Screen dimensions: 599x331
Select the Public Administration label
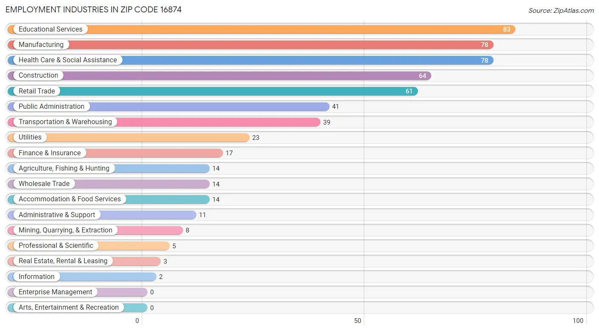point(52,106)
